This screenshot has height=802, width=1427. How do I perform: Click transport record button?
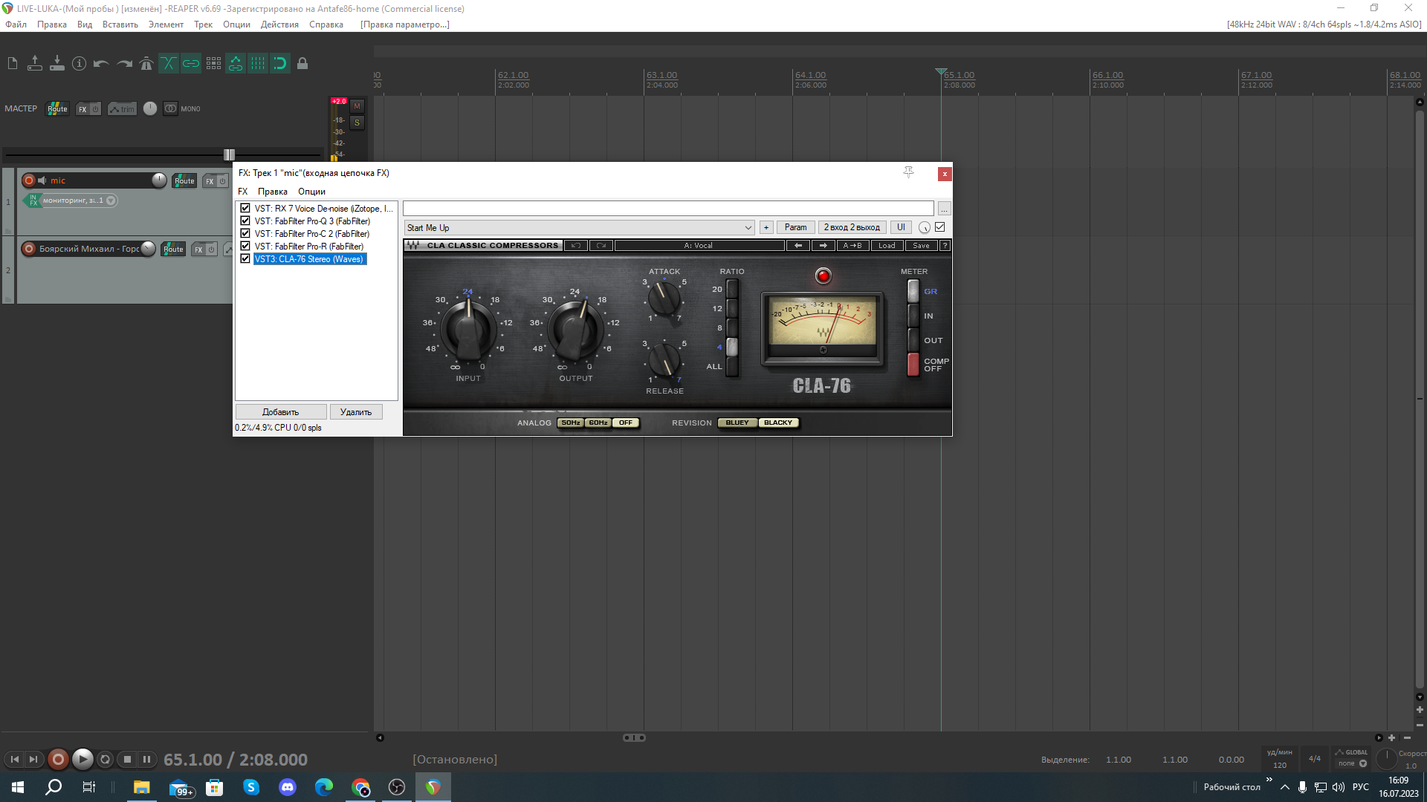click(58, 759)
